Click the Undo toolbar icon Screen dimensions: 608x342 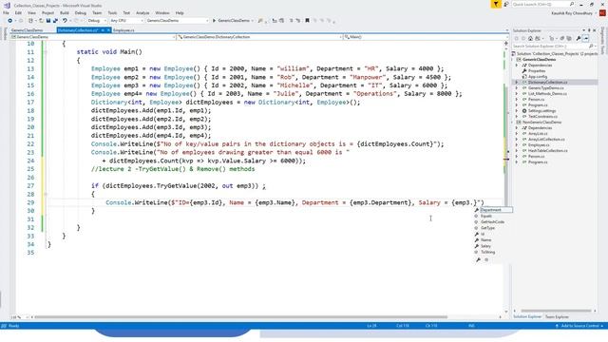[65, 21]
